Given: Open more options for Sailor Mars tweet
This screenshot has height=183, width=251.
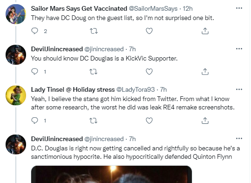Looking at the screenshot, I should [239, 8].
